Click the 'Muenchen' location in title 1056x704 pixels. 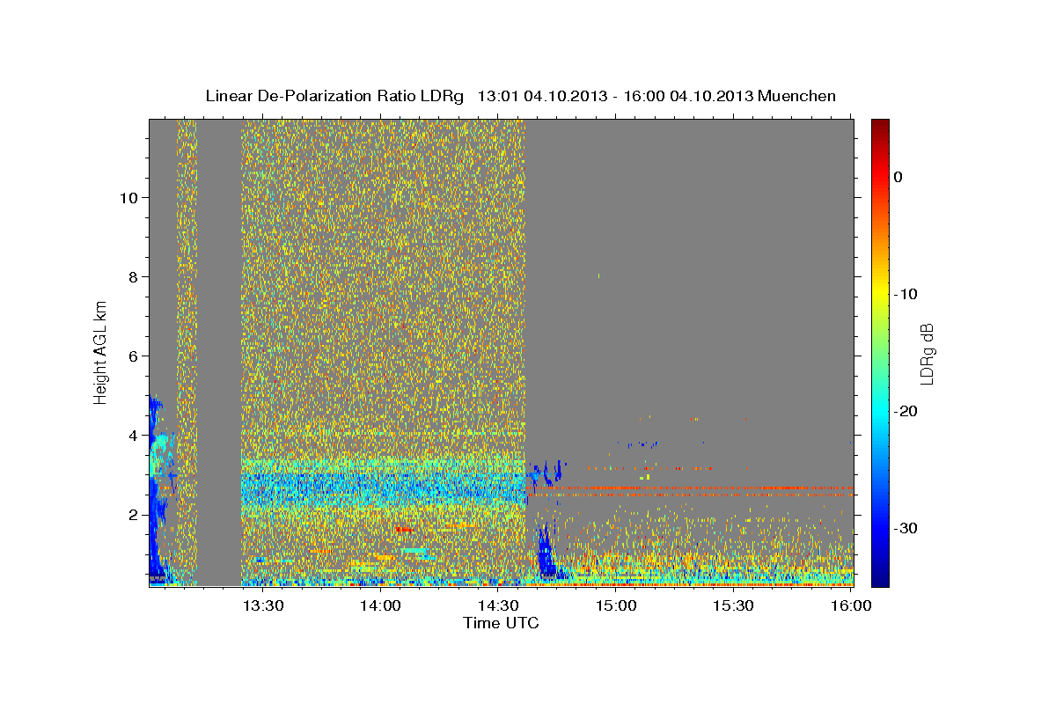797,96
